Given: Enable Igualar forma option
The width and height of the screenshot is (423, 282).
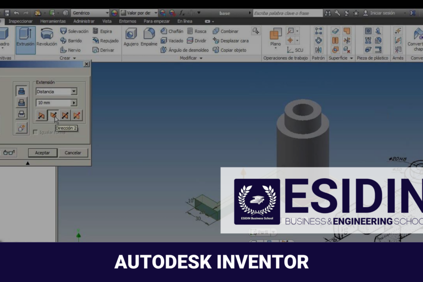Looking at the screenshot, I should 35,131.
